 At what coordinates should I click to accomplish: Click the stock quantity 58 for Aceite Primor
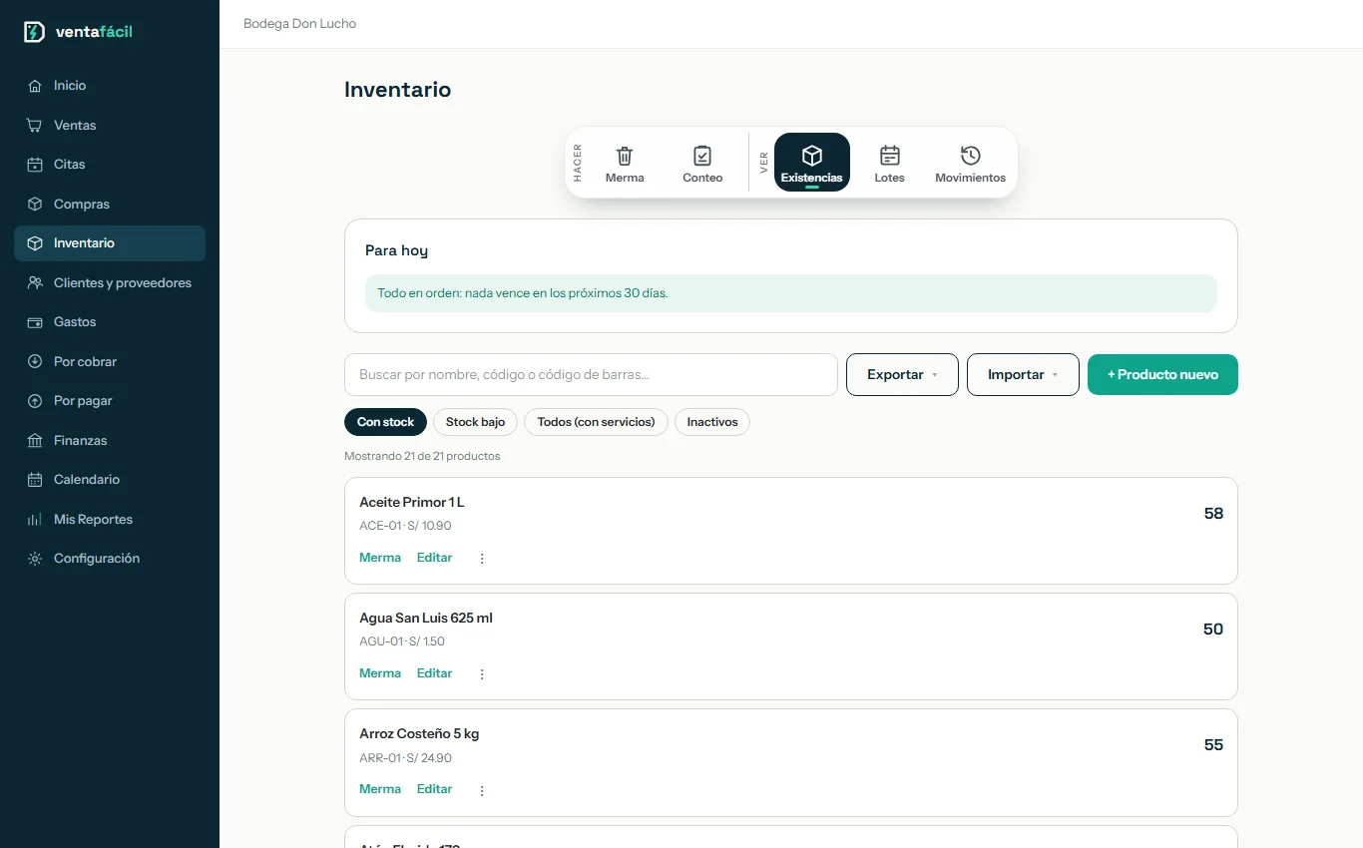[x=1213, y=514]
